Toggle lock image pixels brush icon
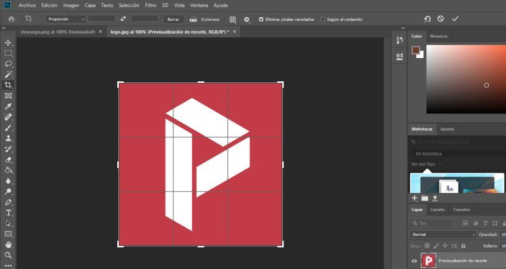This screenshot has height=269, width=506. [x=436, y=246]
